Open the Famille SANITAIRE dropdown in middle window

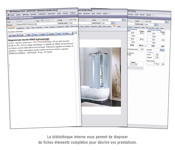click(x=124, y=20)
